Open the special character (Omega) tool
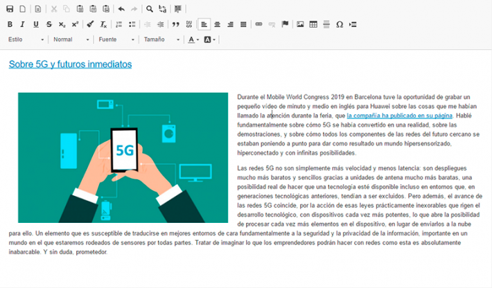Screen dimensions: 492x288 click(340, 24)
